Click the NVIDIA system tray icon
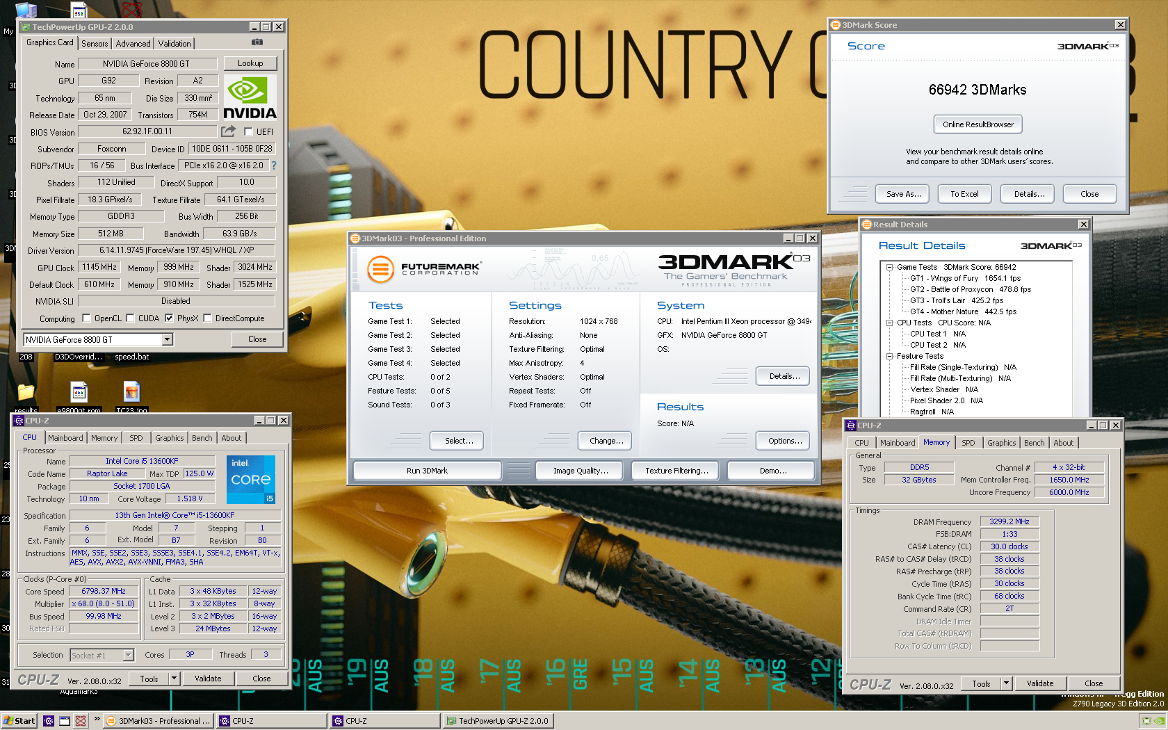The image size is (1168, 730). [1158, 721]
